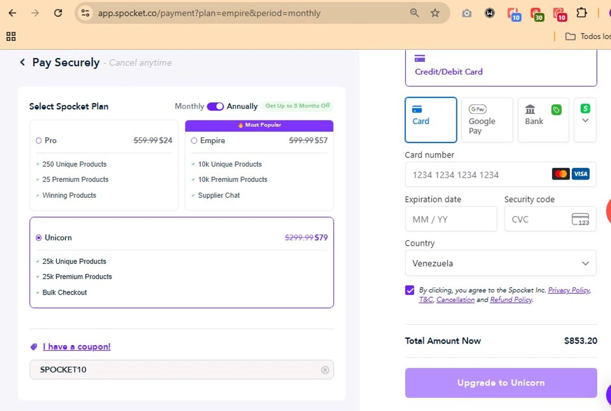Open the apps grid in bookmarks bar

[11, 37]
